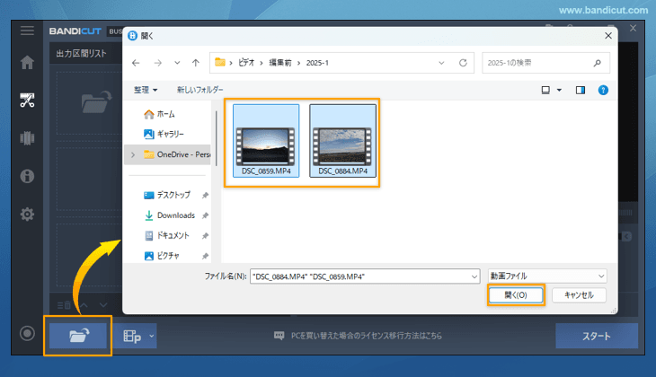This screenshot has height=377, width=656.
Task: Open dialog help icon
Action: [x=603, y=90]
